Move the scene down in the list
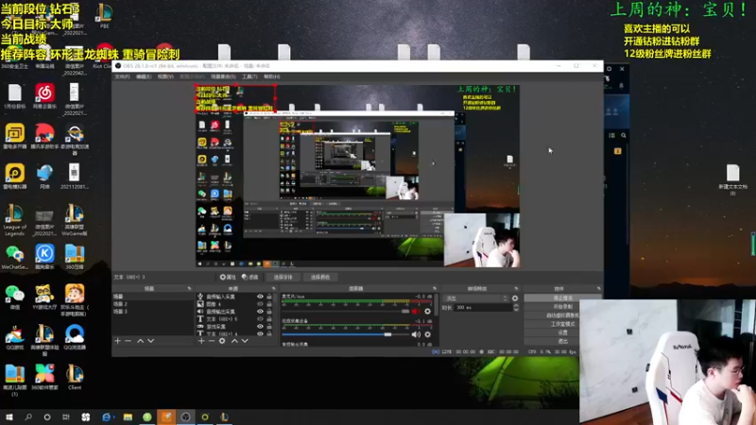This screenshot has width=756, height=425. coord(151,341)
